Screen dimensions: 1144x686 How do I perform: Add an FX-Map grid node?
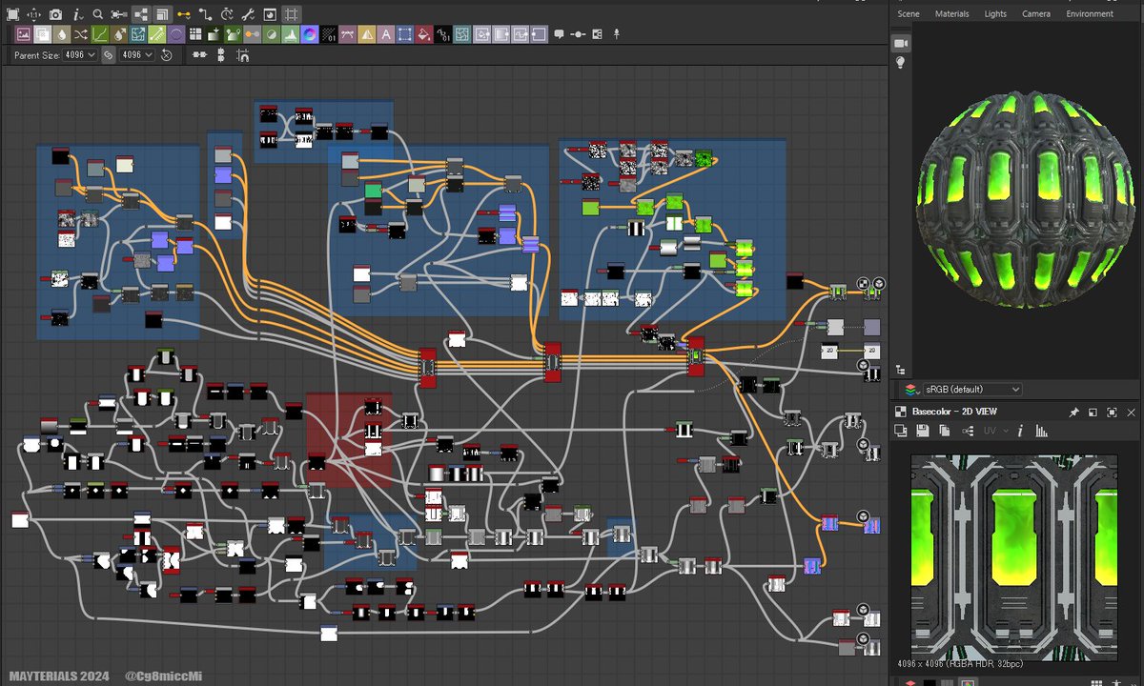point(195,34)
